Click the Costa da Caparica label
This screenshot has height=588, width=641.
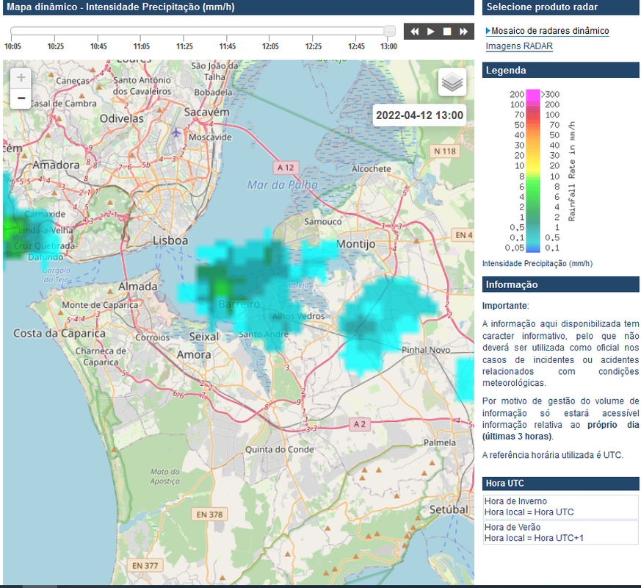[59, 334]
